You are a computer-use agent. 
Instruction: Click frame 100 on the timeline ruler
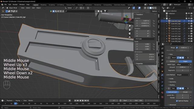click(x=65, y=104)
